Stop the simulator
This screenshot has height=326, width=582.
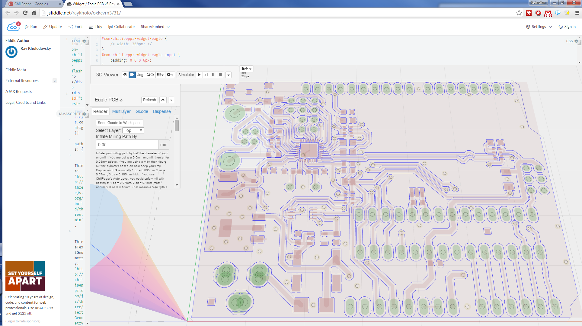[x=220, y=75]
